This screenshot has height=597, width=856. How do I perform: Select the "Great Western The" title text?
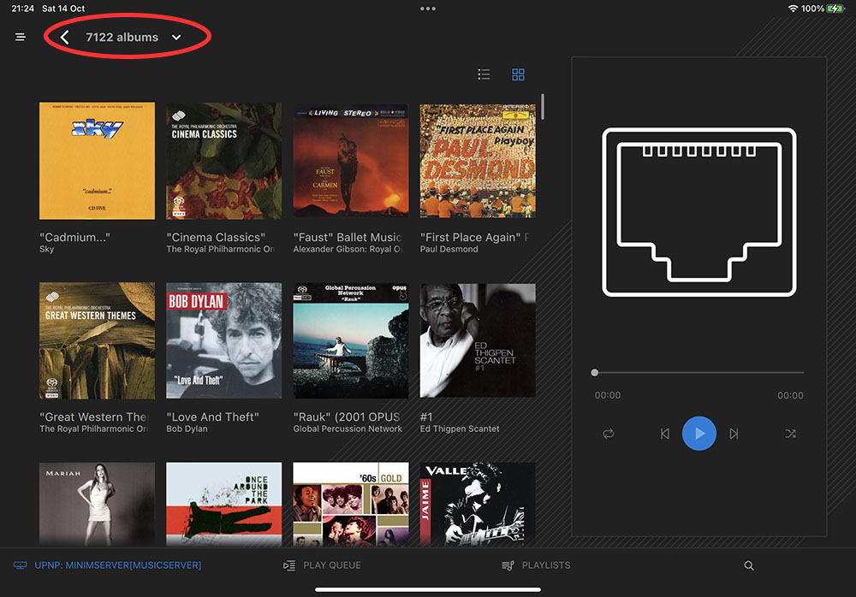click(92, 417)
